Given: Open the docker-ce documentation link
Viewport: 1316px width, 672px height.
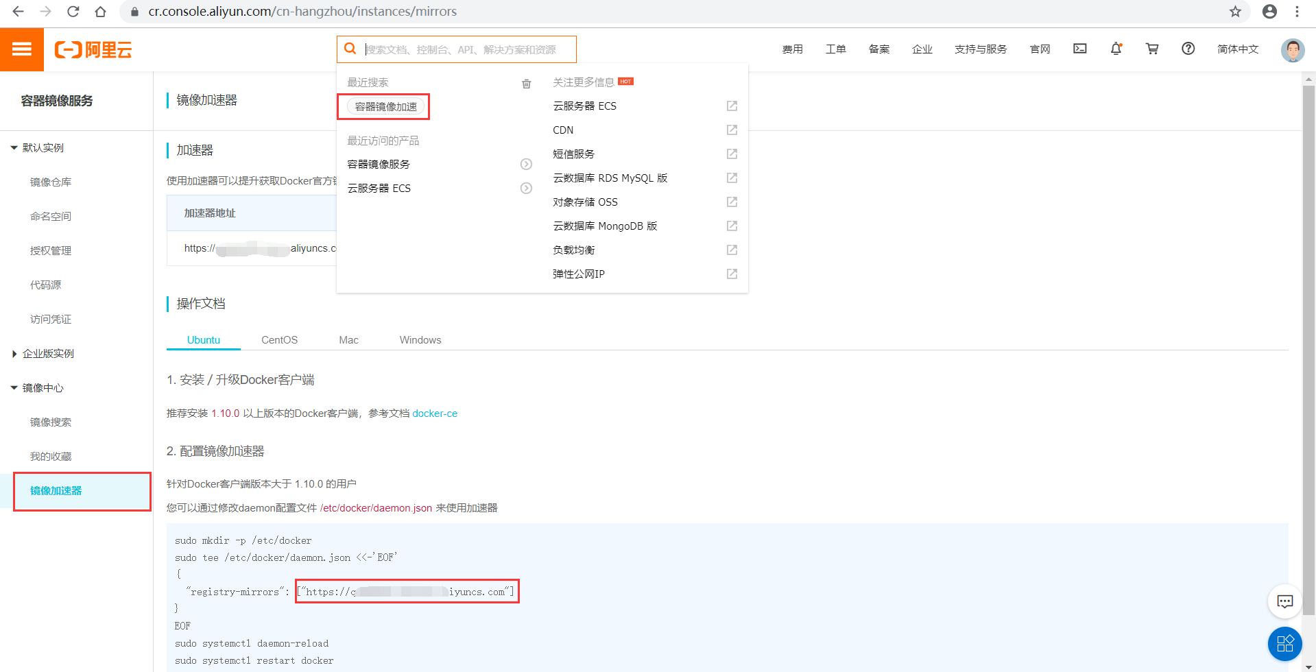Looking at the screenshot, I should [435, 413].
